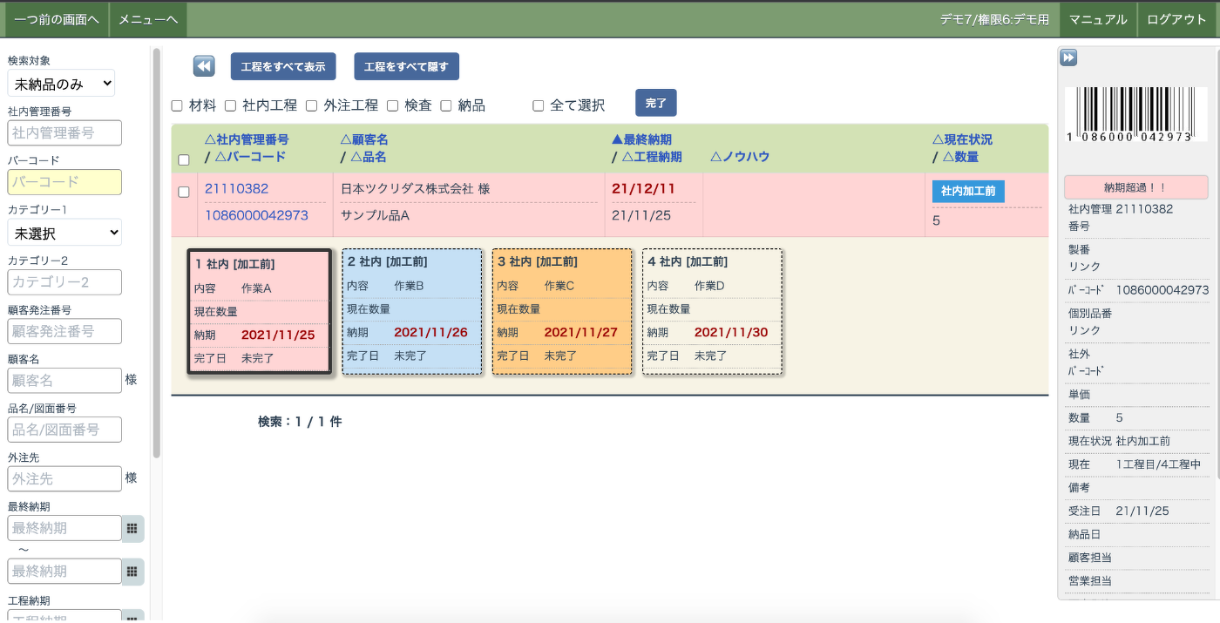Click ログアウト to sign out
This screenshot has height=623, width=1220.
pyautogui.click(x=1177, y=19)
